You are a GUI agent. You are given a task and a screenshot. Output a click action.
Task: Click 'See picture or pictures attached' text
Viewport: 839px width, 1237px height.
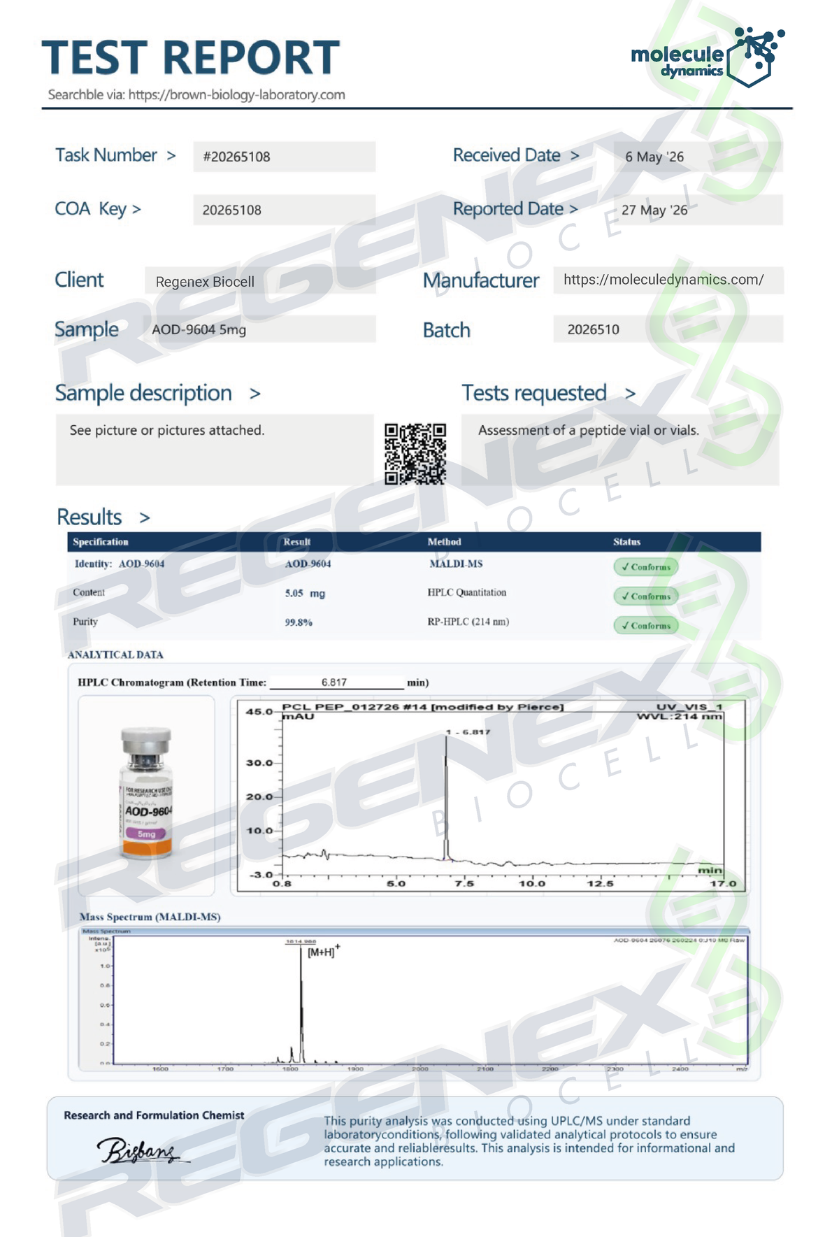(x=167, y=430)
